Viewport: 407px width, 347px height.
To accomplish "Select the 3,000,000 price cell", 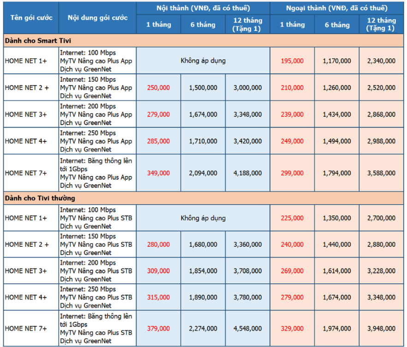I will coord(248,88).
